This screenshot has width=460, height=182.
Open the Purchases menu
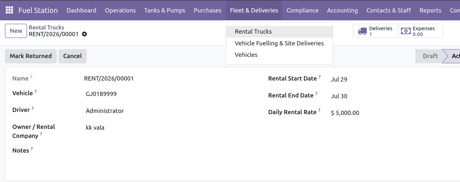[x=208, y=10]
